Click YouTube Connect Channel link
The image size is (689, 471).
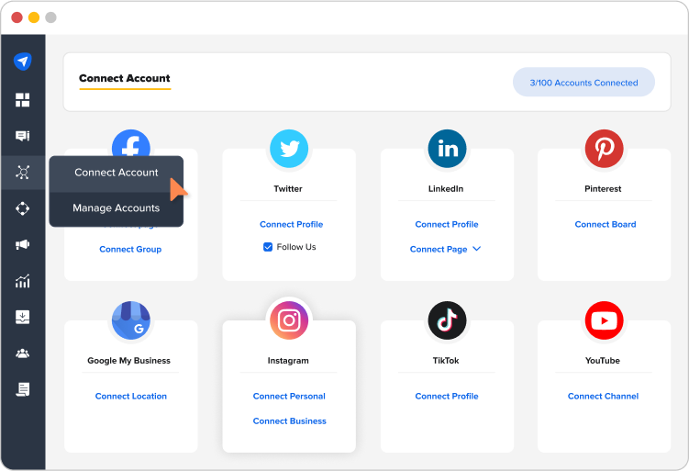pos(603,397)
